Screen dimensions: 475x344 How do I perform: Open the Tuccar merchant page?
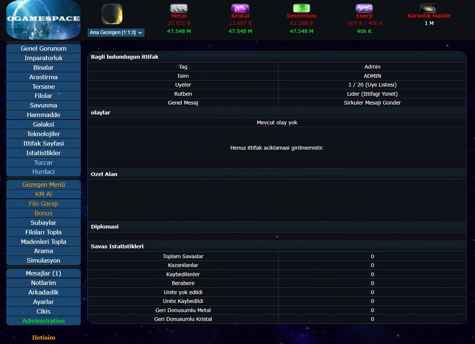[x=43, y=162]
